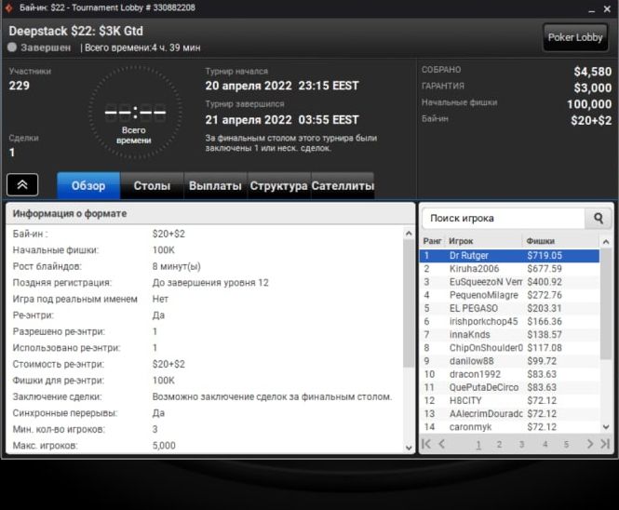Viewport: 619px width, 510px height.
Task: Click player list scroll-down arrow
Action: [606, 427]
